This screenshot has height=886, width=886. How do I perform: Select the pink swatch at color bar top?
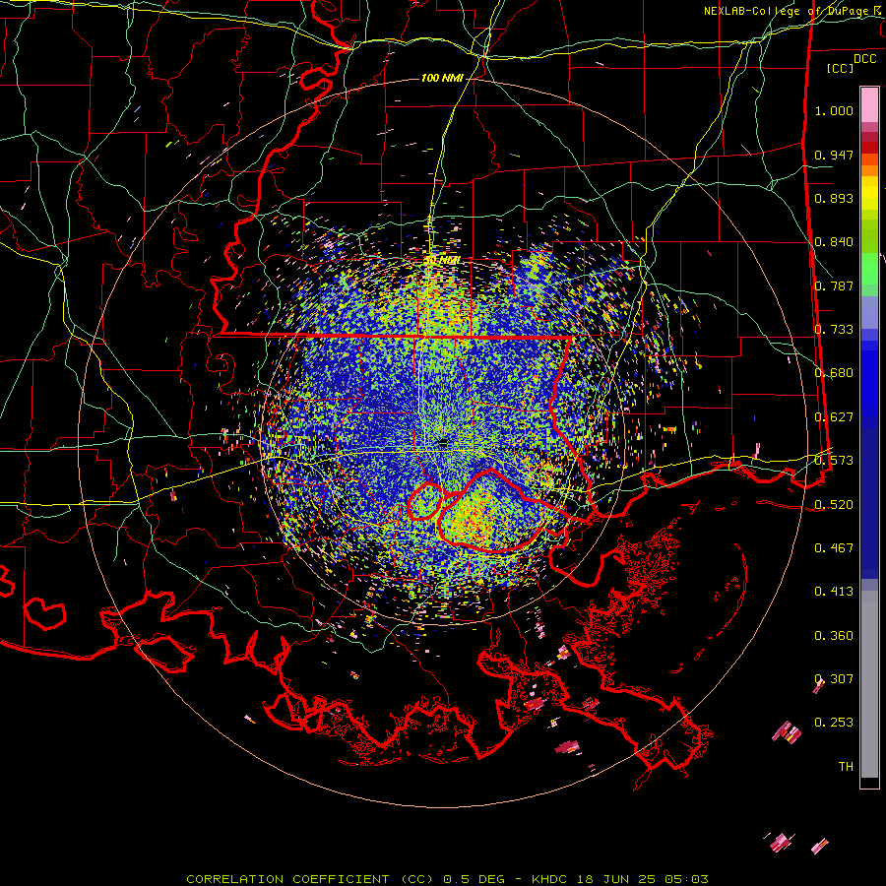click(x=869, y=104)
